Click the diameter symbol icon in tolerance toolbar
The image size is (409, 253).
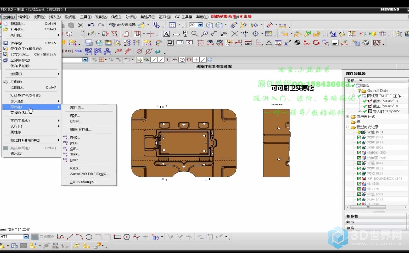139,52
